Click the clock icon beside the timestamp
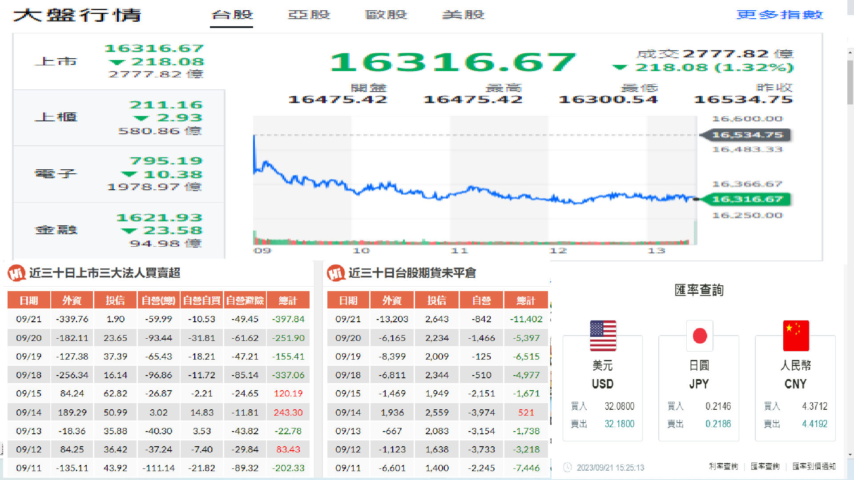Image resolution: width=854 pixels, height=480 pixels. tap(568, 467)
